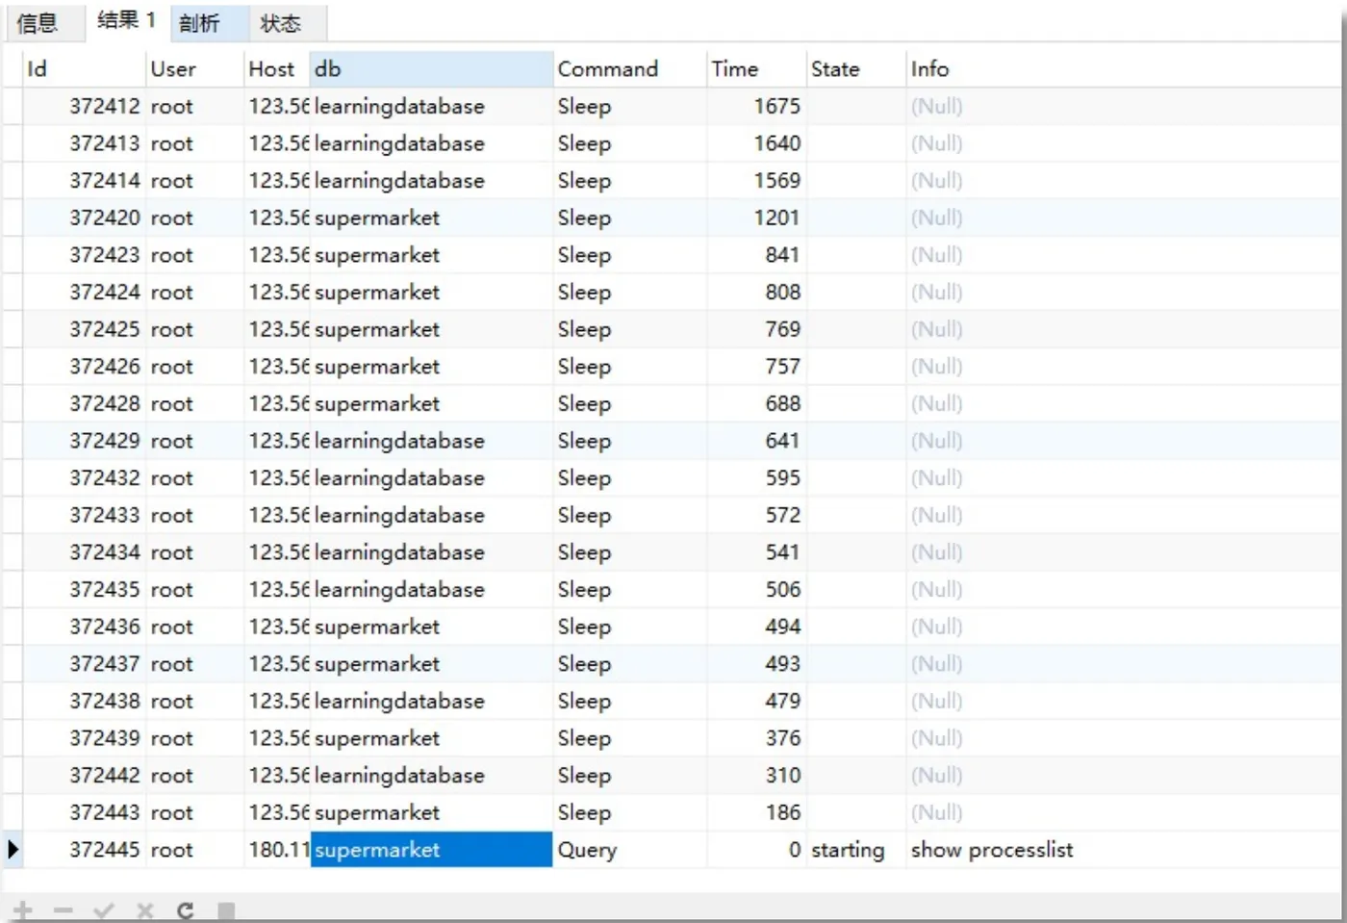Screen dimensions: 1347x923
Task: Click the db column header
Action: (x=431, y=69)
